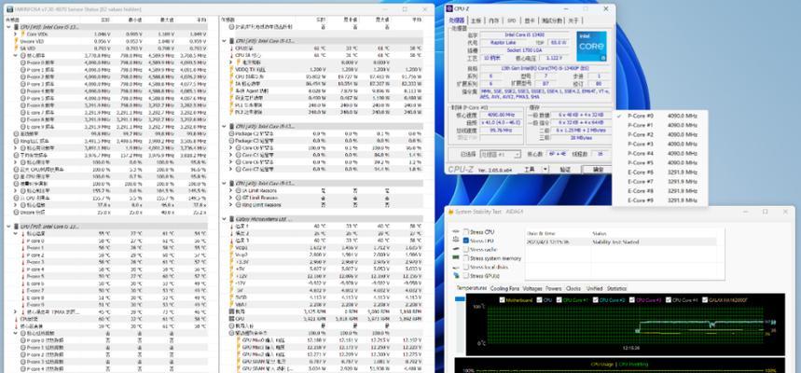Click the tools button in CPU-Z
The width and height of the screenshot is (801, 373).
530,169
